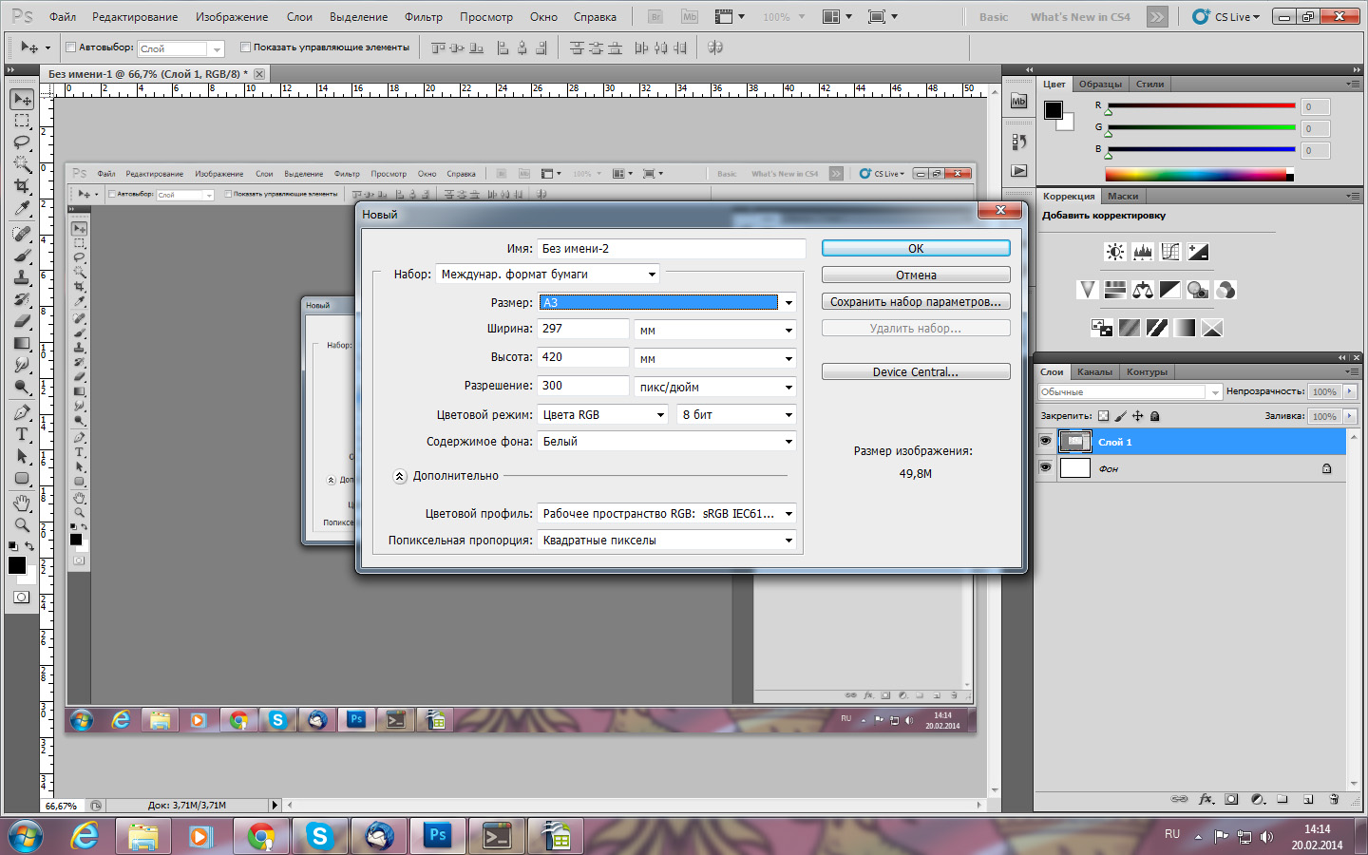
Task: Open the Изображение menu
Action: pyautogui.click(x=232, y=17)
